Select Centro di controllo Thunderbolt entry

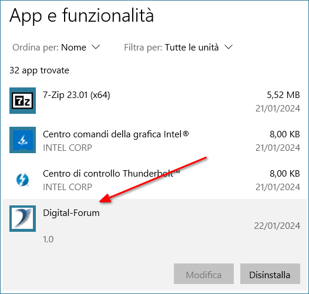[x=154, y=180]
